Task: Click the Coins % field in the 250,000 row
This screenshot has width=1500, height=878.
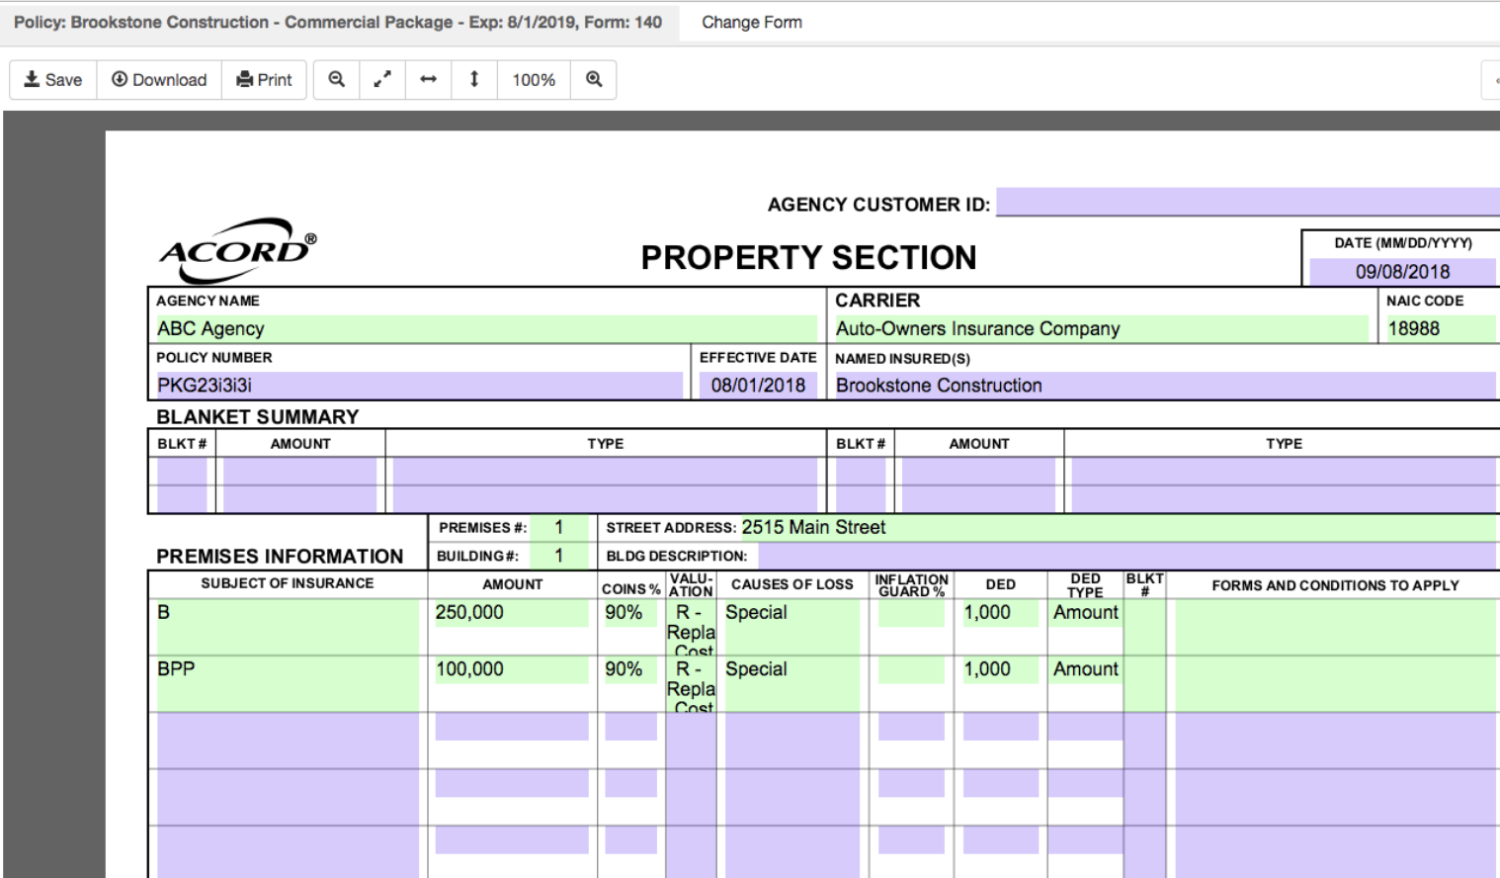Action: tap(630, 613)
